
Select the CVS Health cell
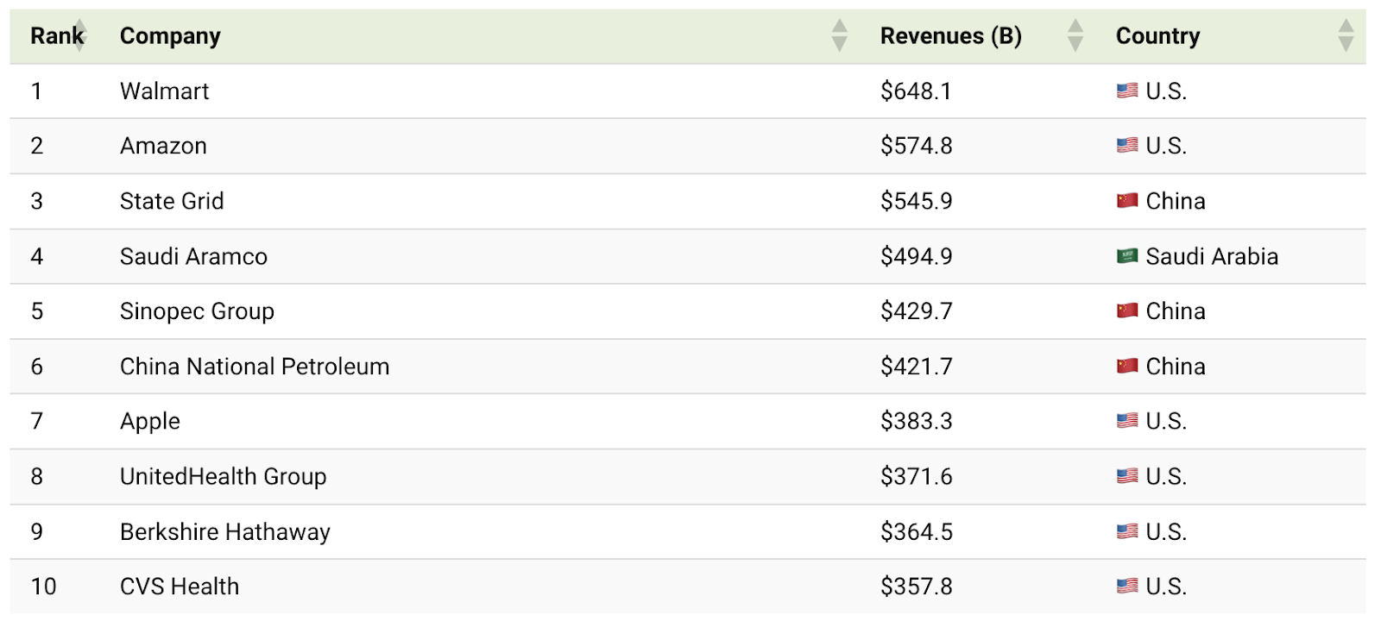click(180, 587)
